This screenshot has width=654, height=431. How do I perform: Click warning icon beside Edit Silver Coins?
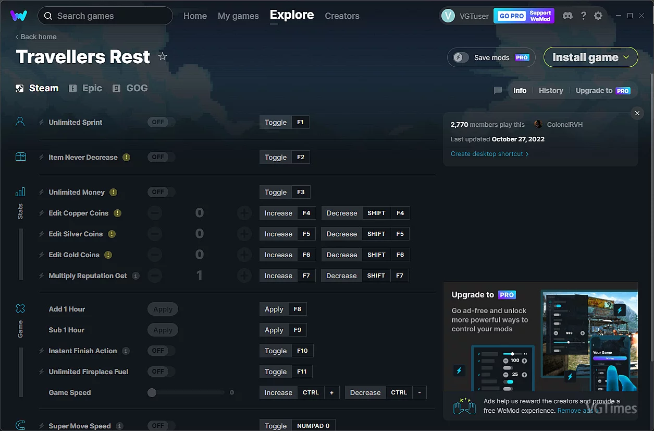click(x=112, y=234)
